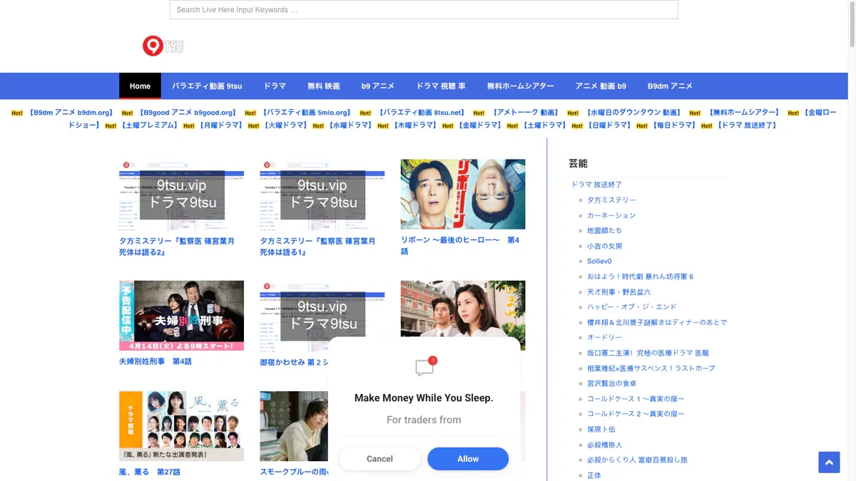This screenshot has width=856, height=481.
Task: Open the 【月曜ドラマ】 hot link
Action: [220, 125]
